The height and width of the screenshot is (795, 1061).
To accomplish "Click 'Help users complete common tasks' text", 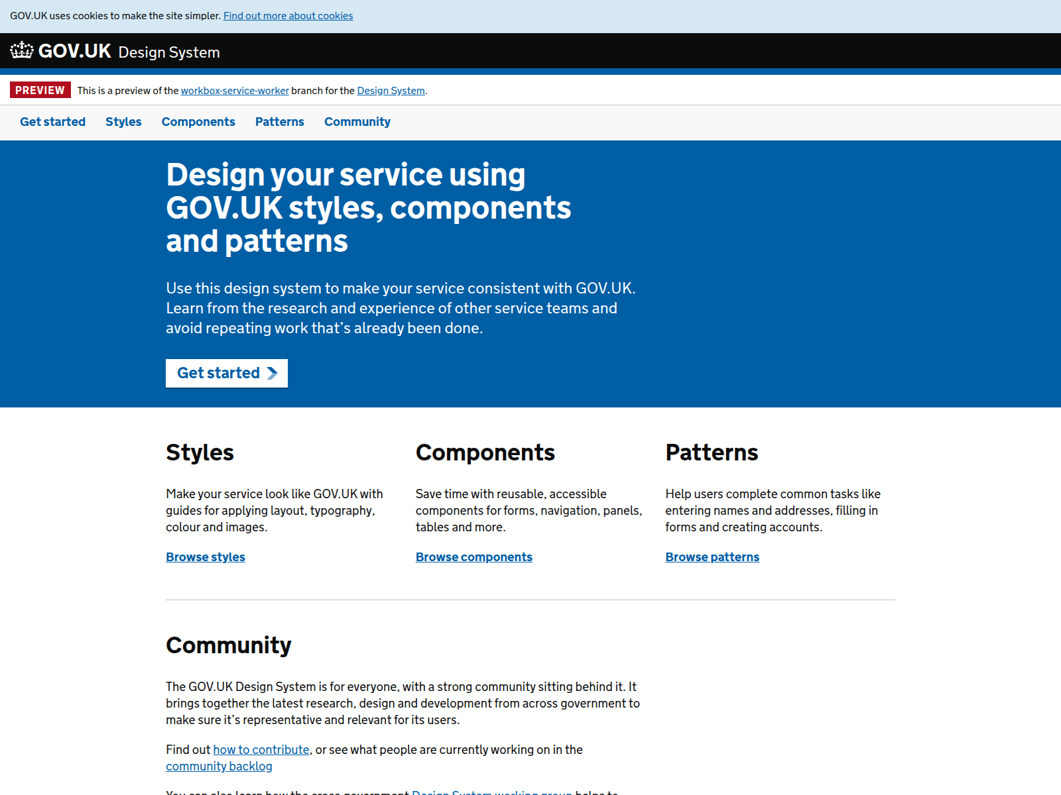I will tap(773, 511).
